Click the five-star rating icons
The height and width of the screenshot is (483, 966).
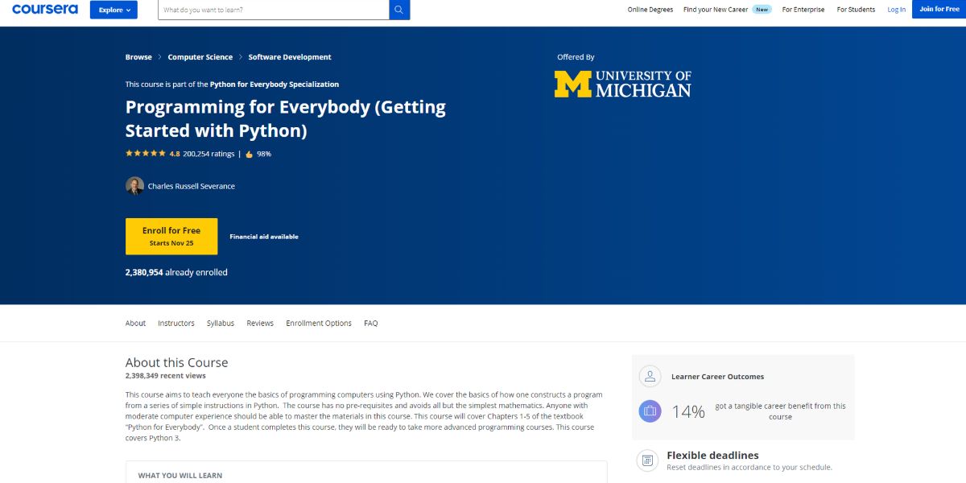145,154
